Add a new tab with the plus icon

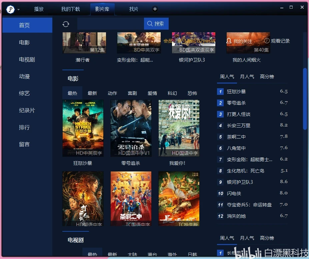[x=155, y=9]
